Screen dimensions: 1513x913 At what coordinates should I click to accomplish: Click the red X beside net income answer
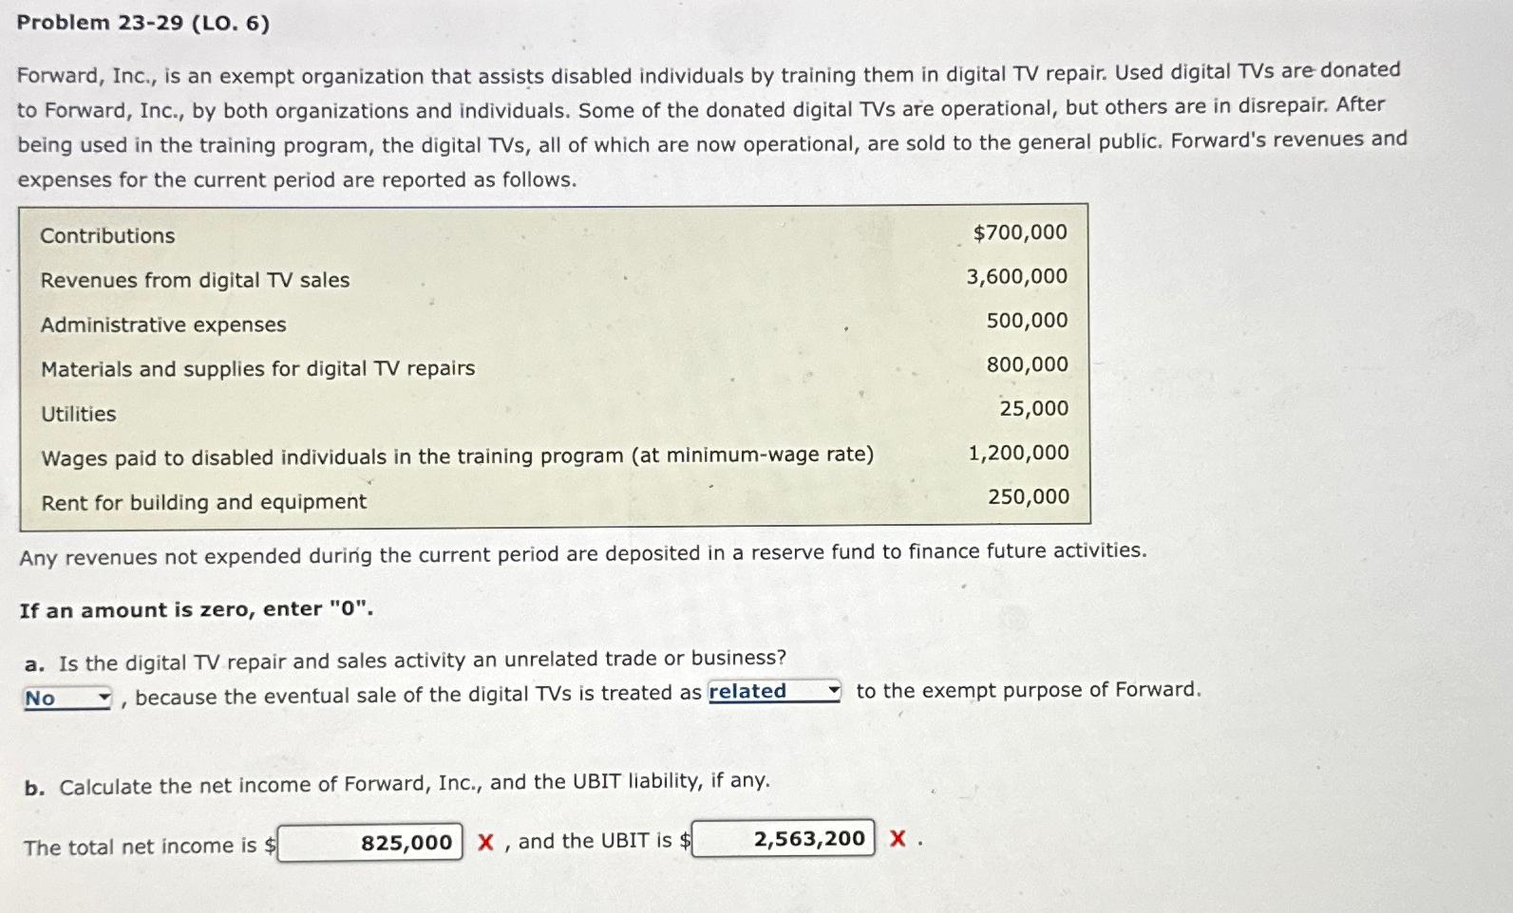pos(486,839)
